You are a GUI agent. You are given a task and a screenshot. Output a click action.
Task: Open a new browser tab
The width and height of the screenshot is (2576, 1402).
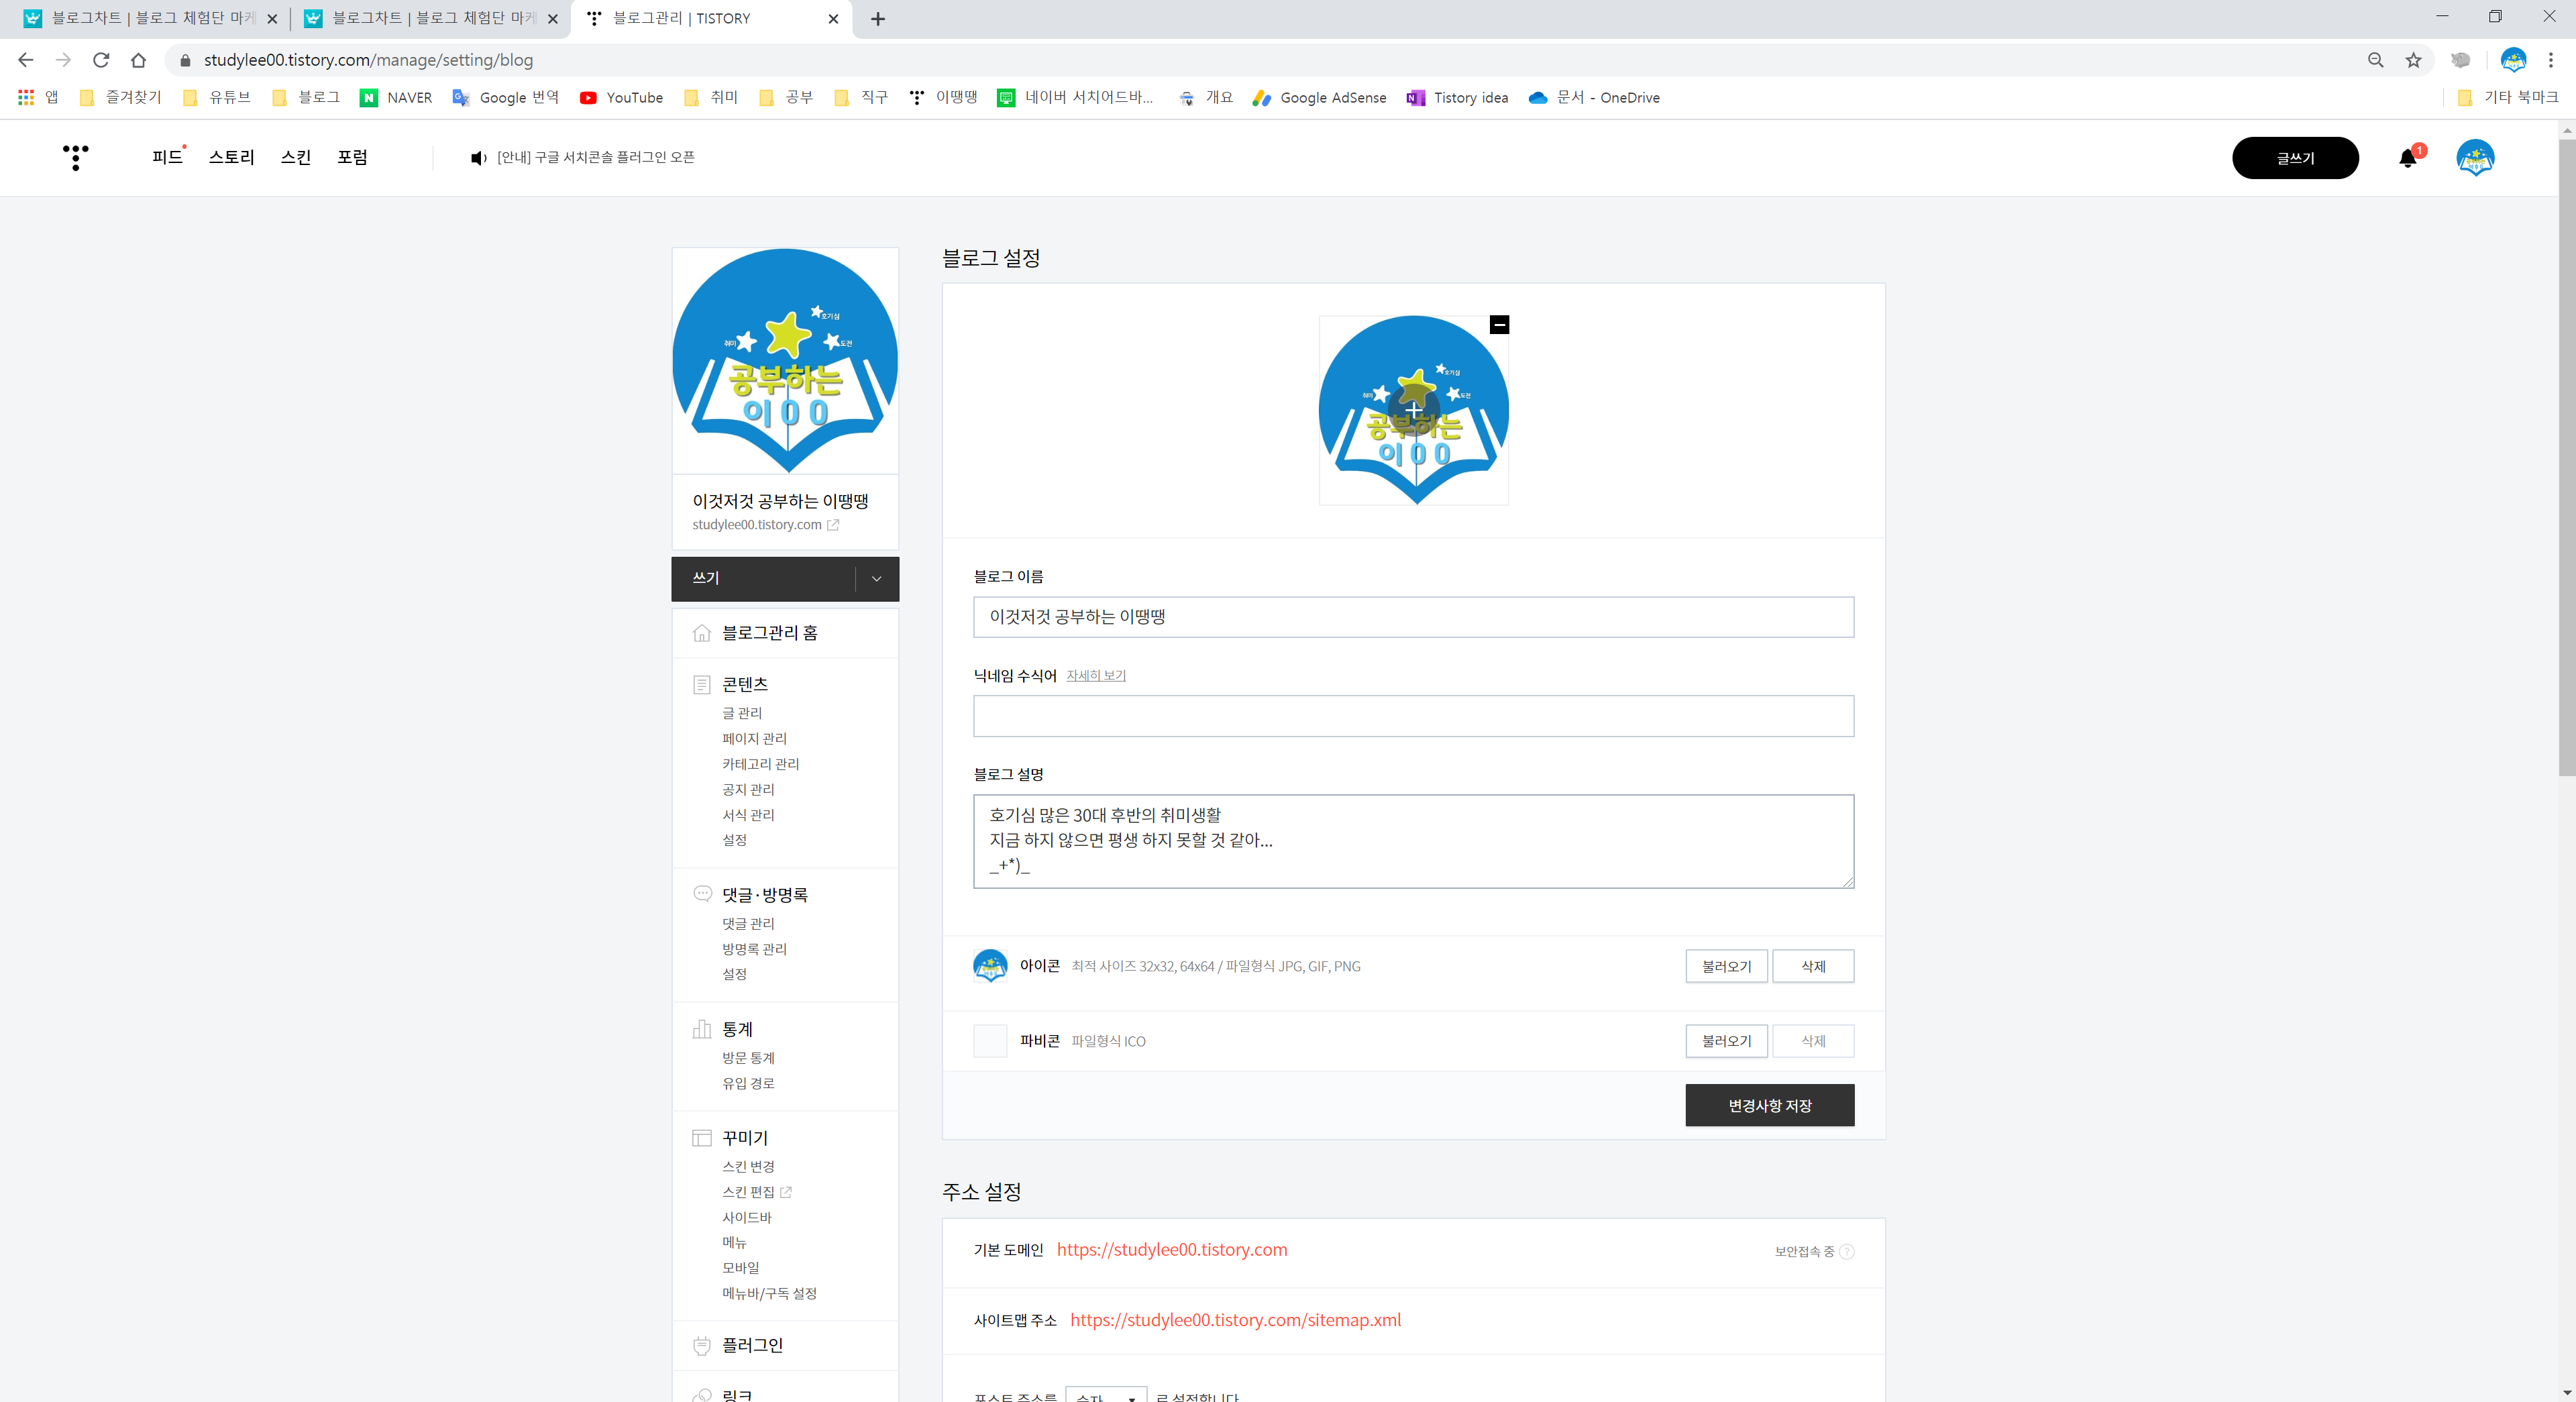878,19
